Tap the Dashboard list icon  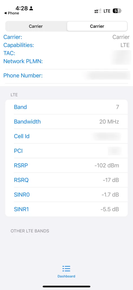click(66, 268)
